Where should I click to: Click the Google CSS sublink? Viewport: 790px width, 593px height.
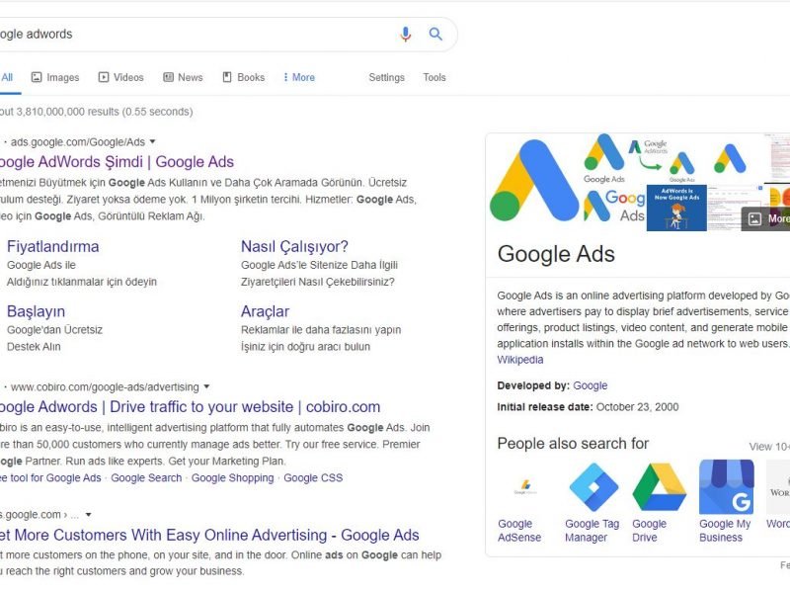click(x=313, y=478)
